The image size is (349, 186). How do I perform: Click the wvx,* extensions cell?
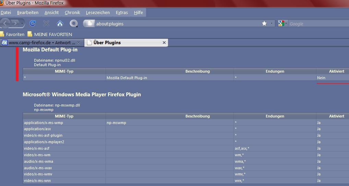pos(275,181)
